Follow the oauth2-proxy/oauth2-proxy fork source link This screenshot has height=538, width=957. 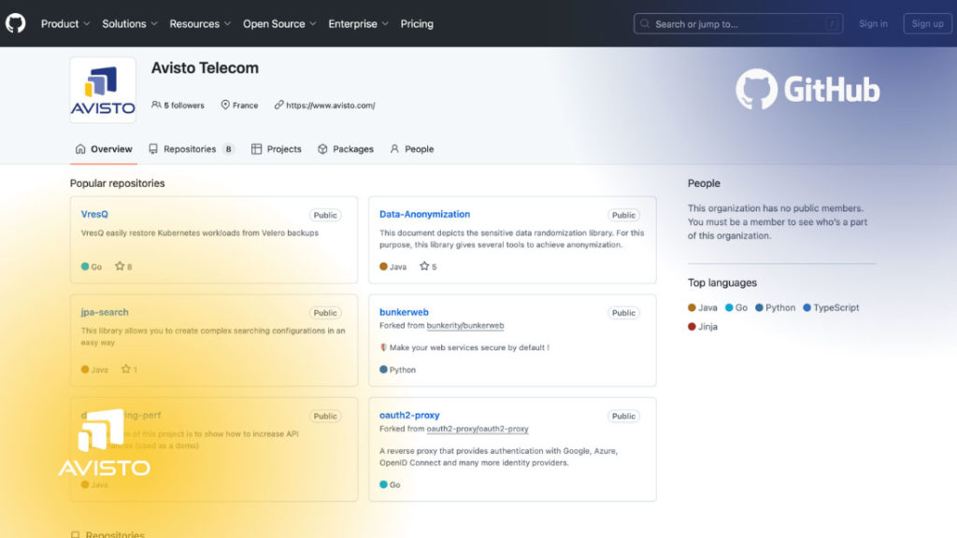[478, 429]
